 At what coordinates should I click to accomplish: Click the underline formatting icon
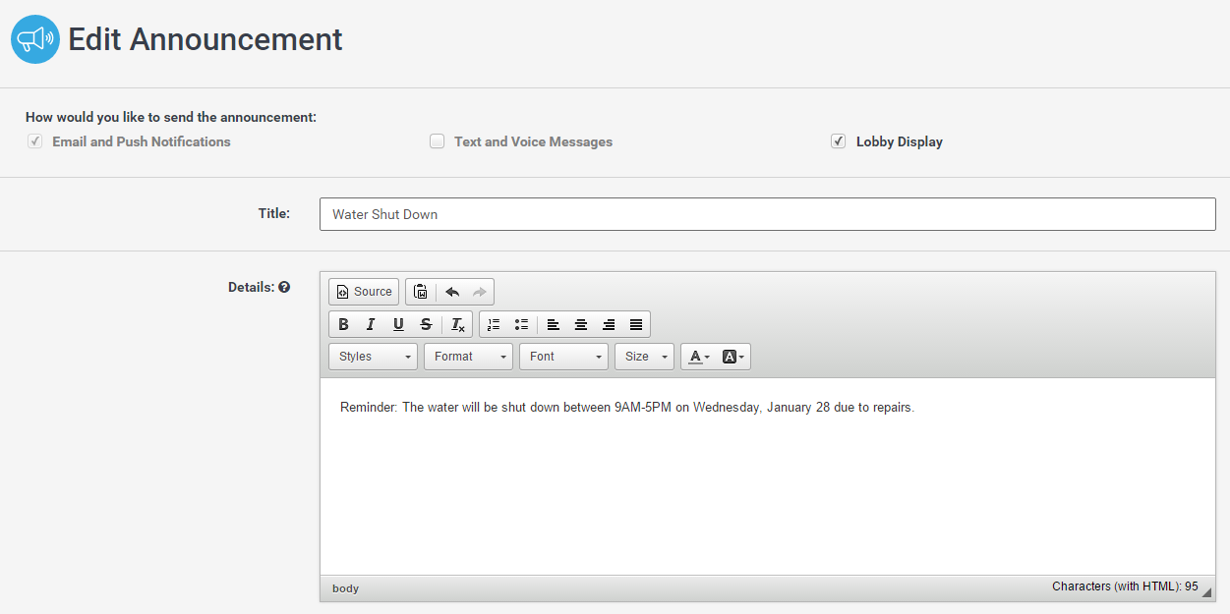pos(398,324)
